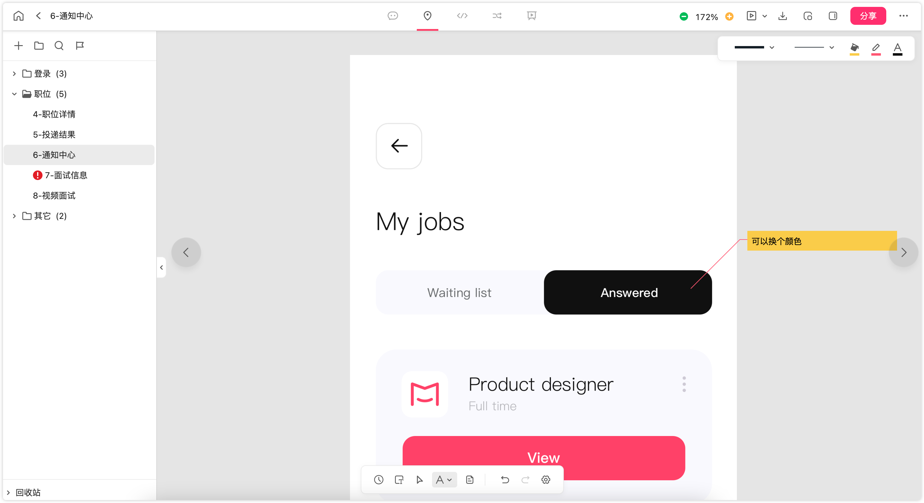Expand the 登录 (3) folder
The height and width of the screenshot is (503, 924).
pyautogui.click(x=14, y=74)
